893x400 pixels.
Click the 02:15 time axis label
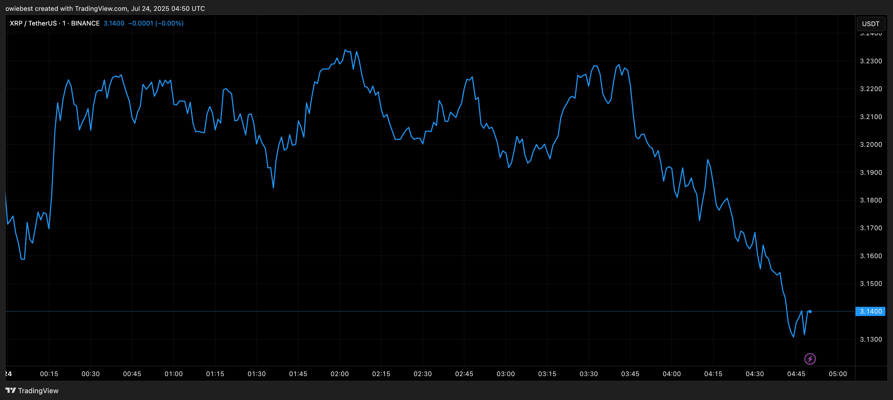click(x=381, y=374)
